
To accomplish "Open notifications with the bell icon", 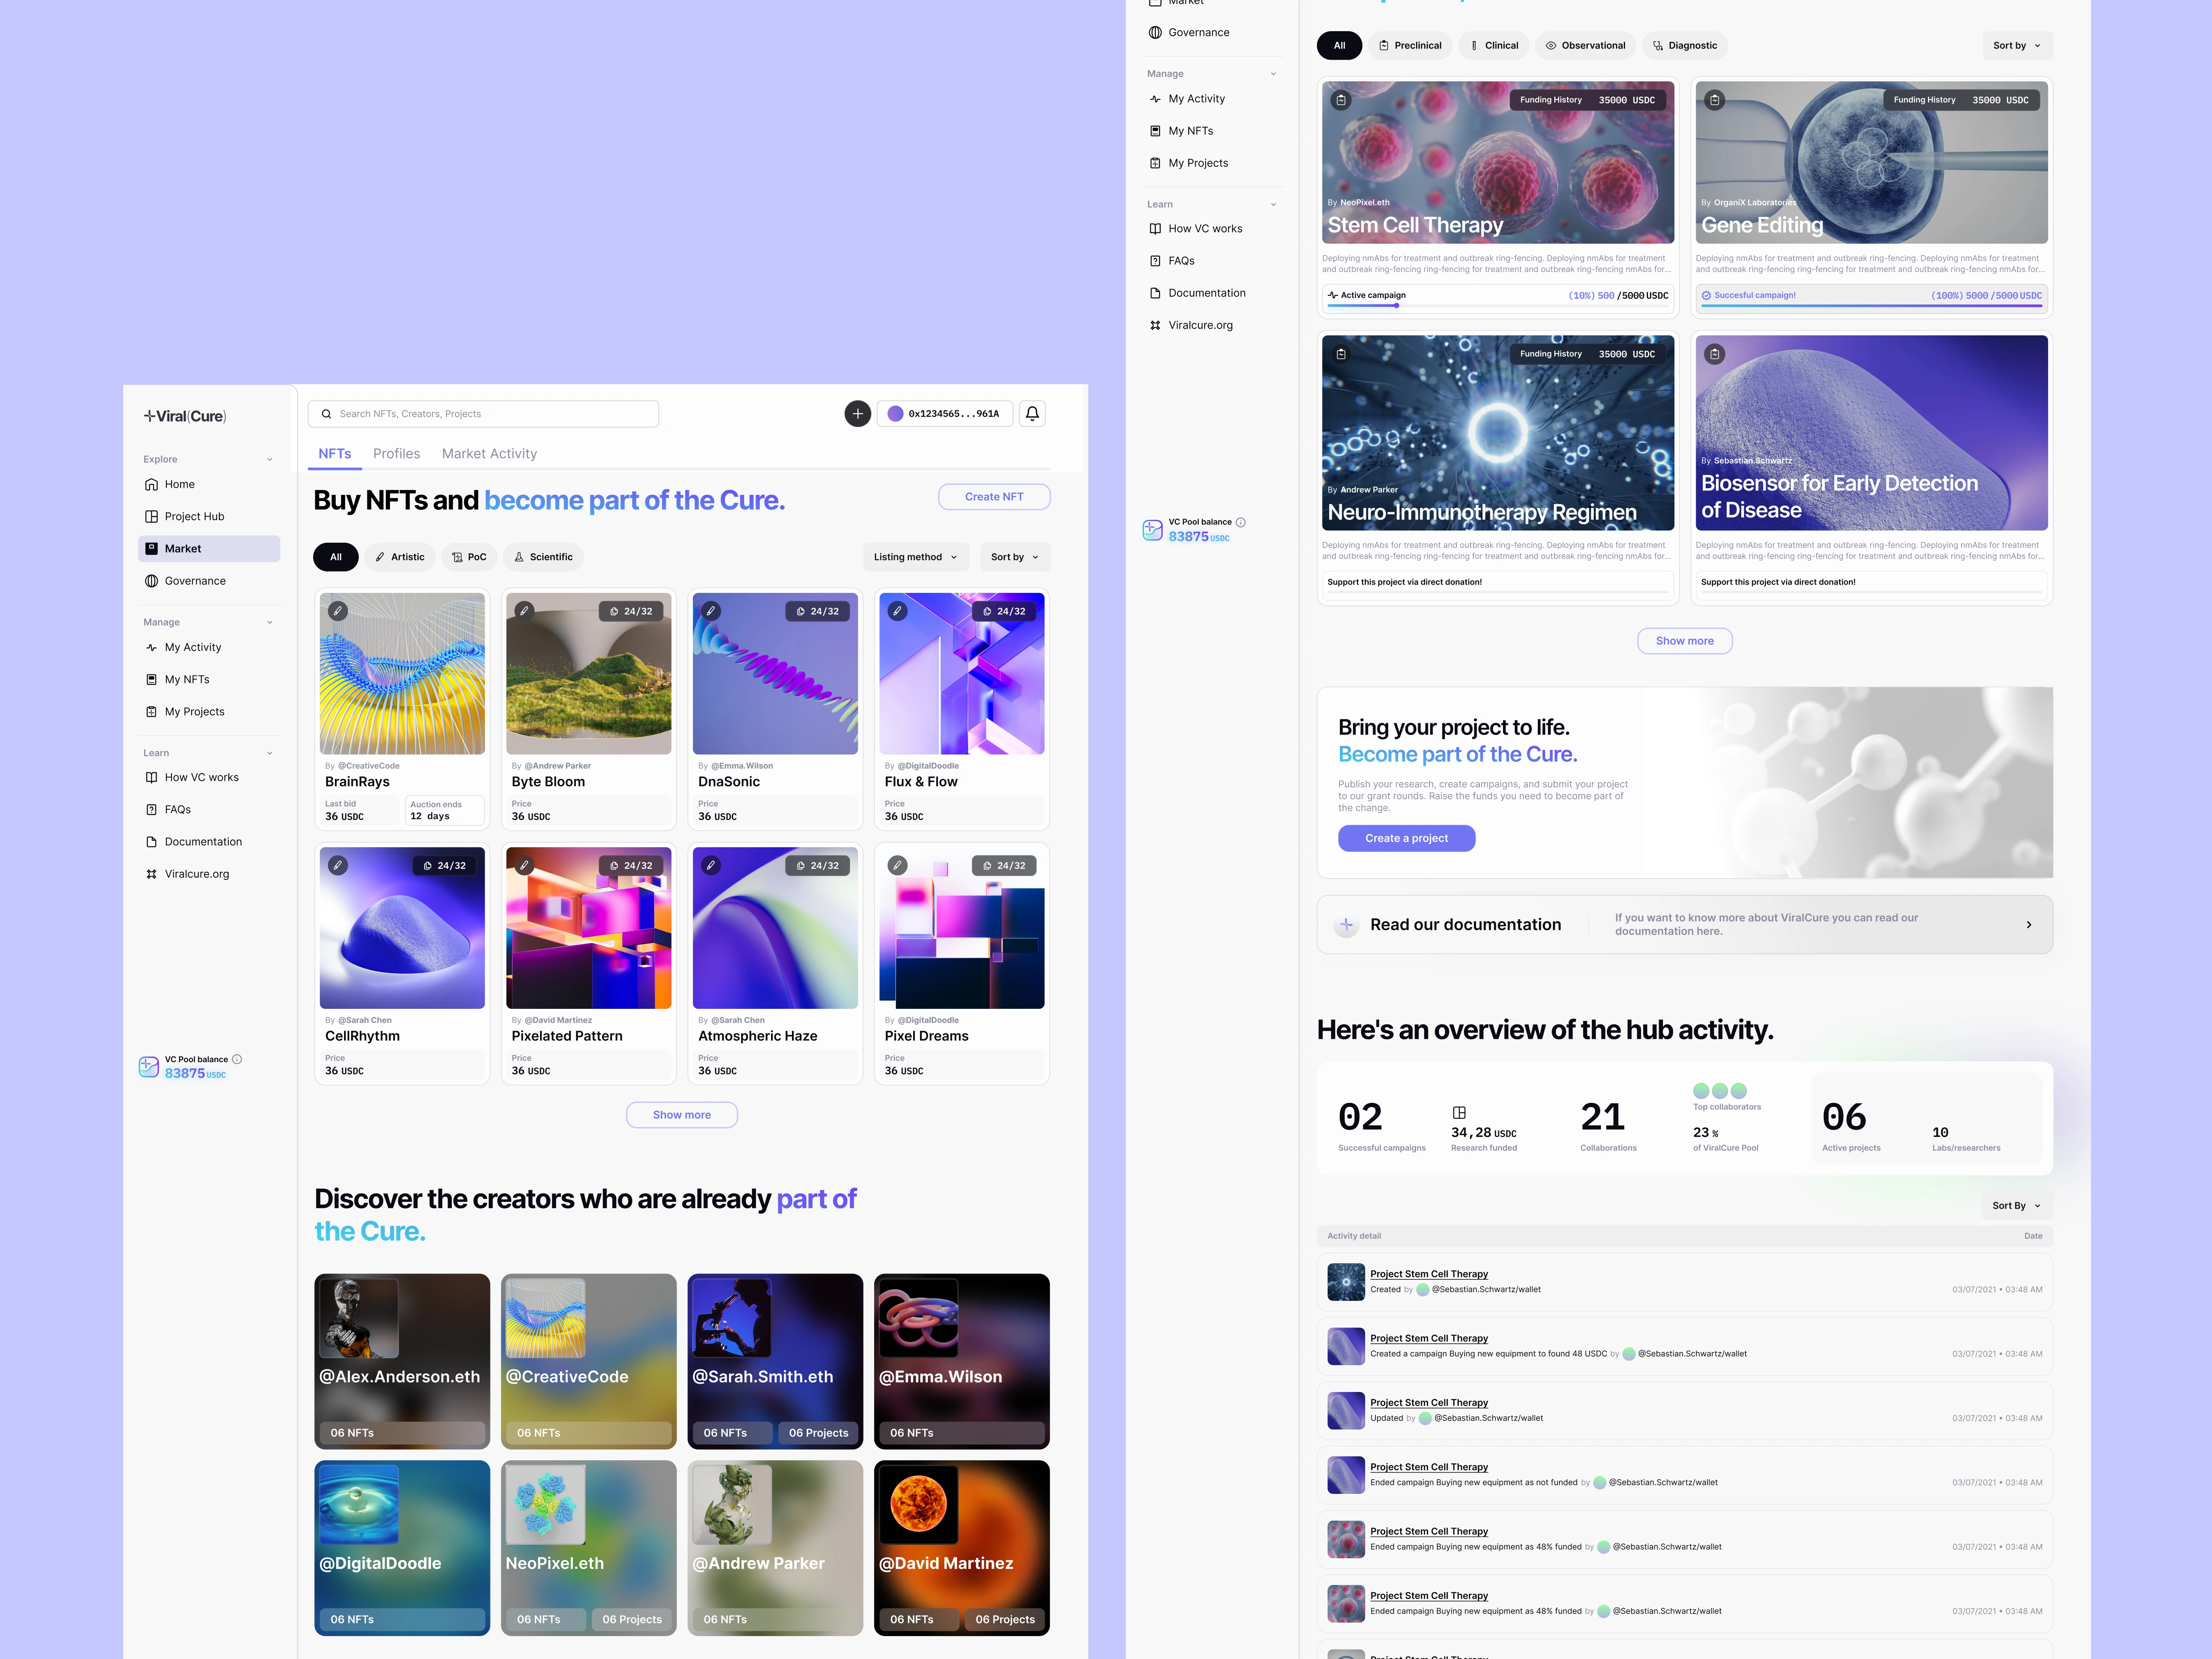I will 1032,414.
